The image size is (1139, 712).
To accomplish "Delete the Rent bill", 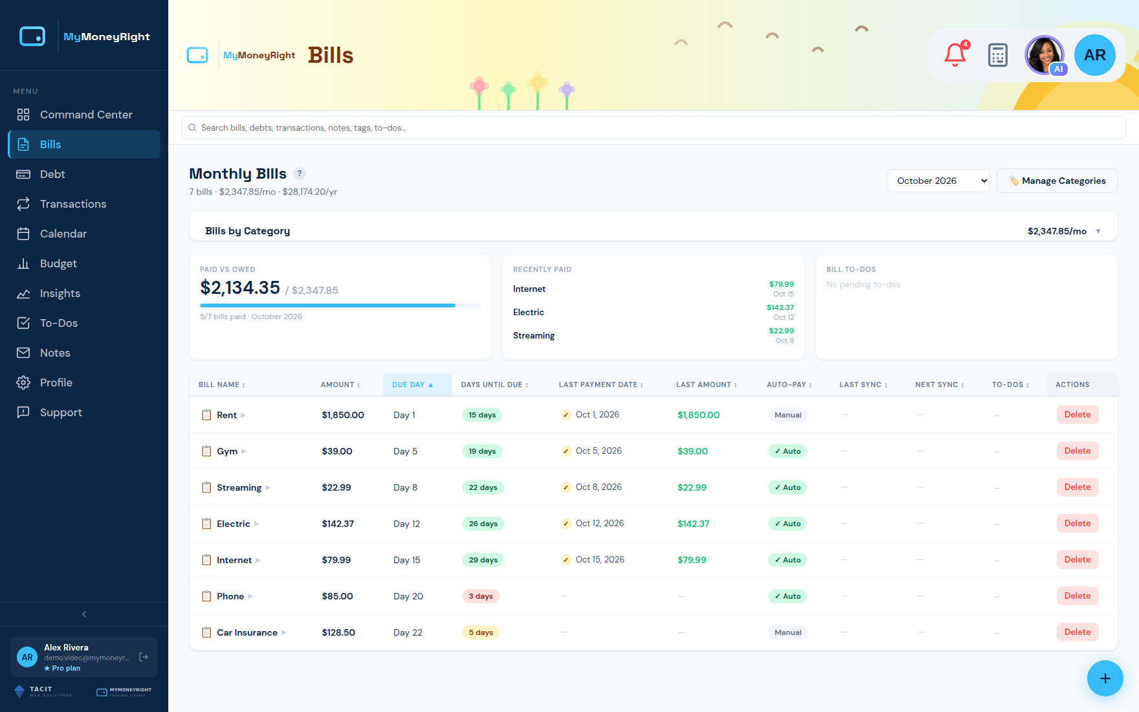I will pyautogui.click(x=1078, y=415).
